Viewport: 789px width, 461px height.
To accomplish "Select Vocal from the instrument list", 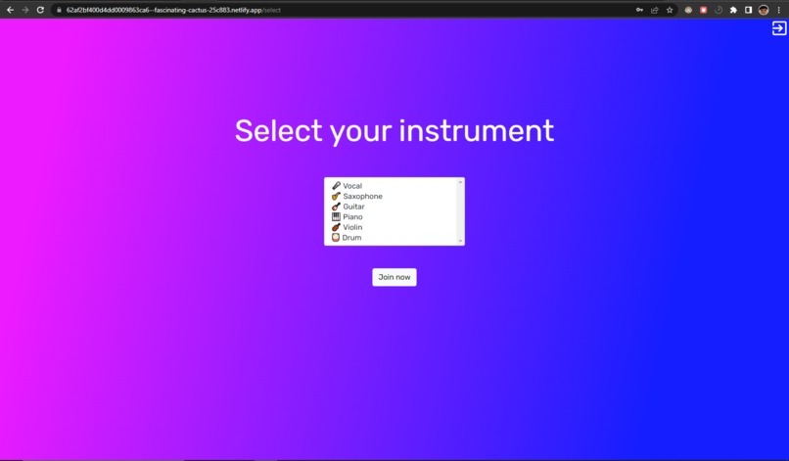I will tap(392, 186).
